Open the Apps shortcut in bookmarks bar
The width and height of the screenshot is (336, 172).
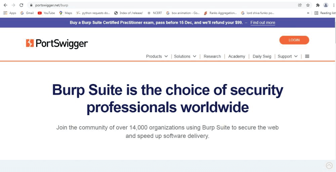(x=10, y=13)
